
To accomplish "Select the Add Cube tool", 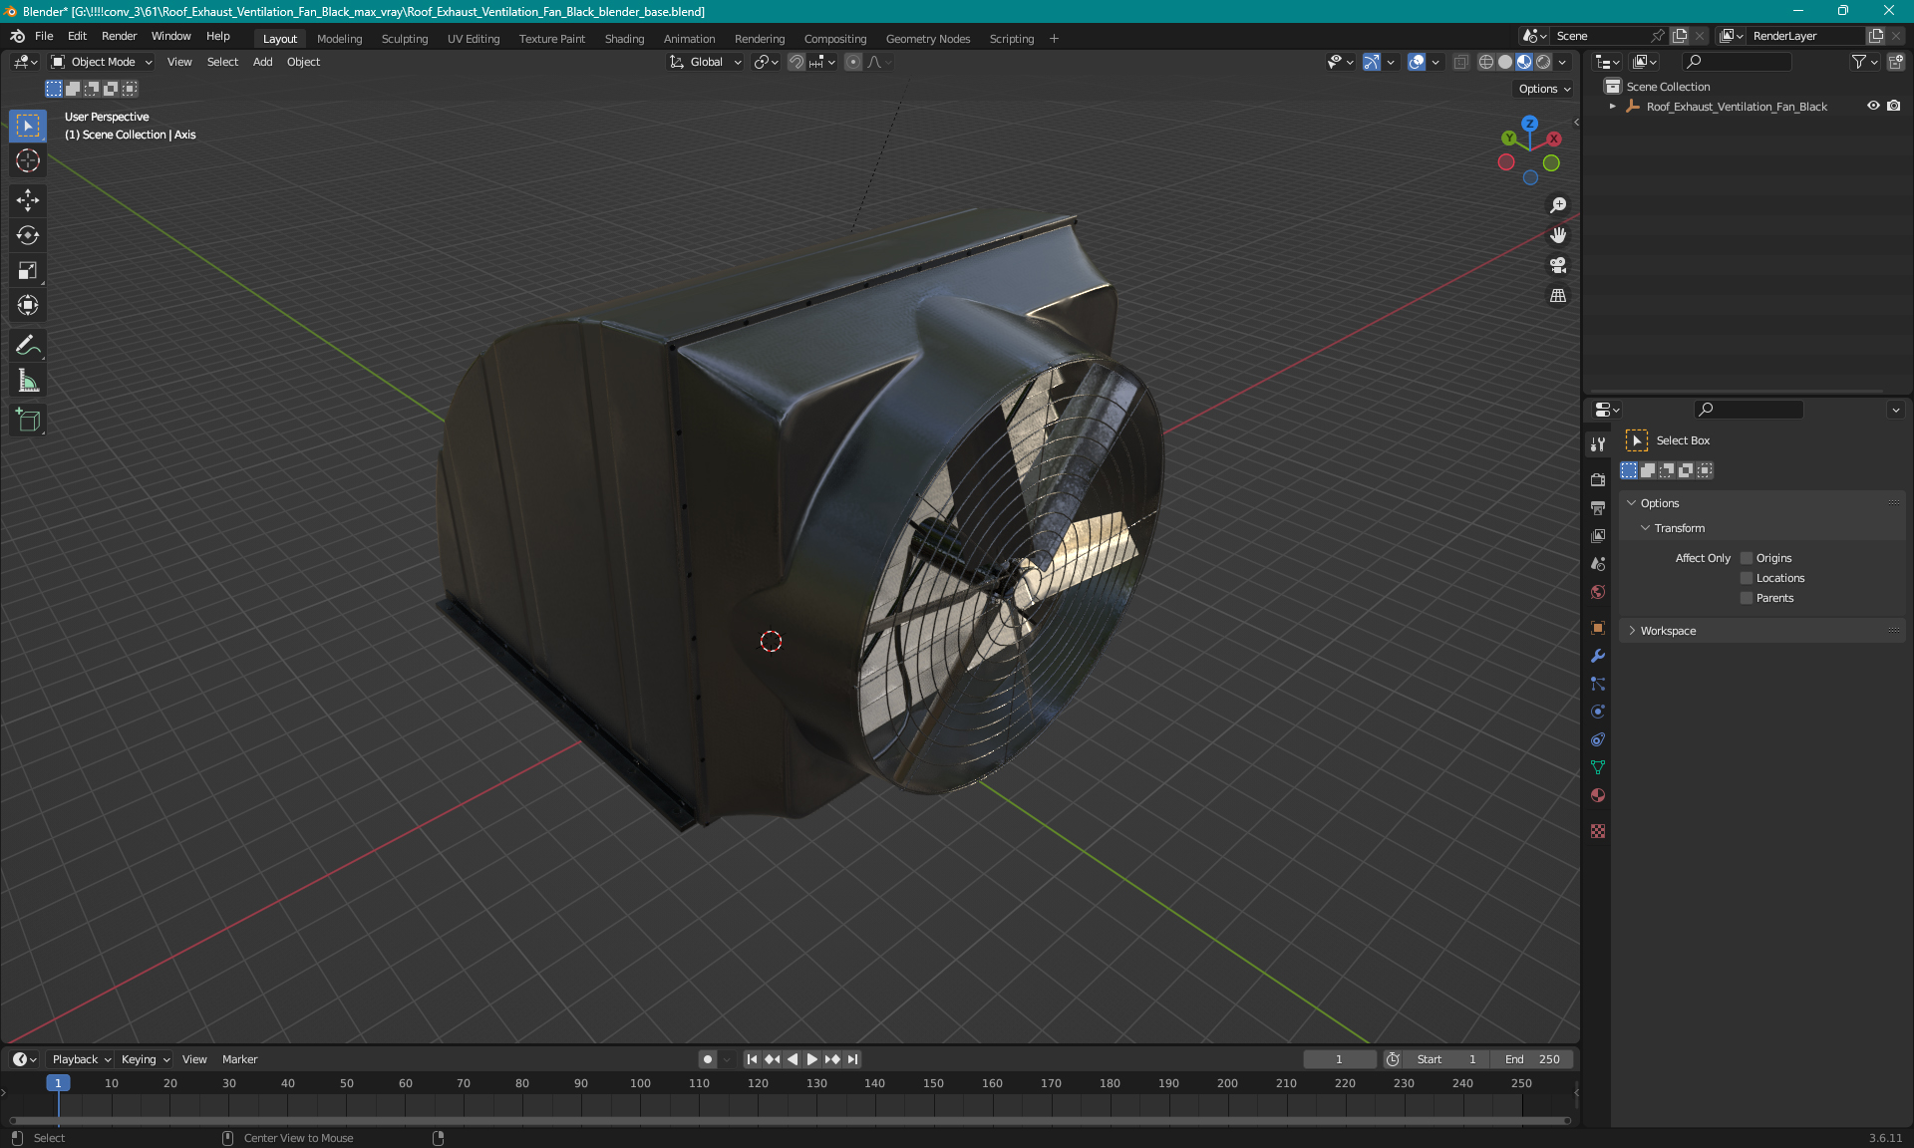I will click(x=28, y=421).
